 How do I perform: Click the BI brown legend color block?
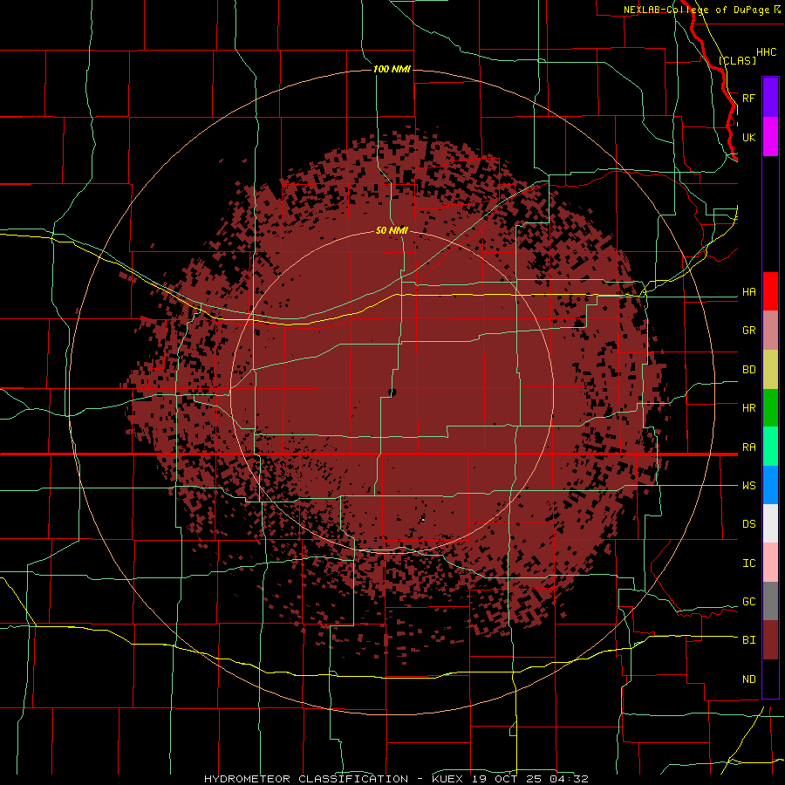click(770, 640)
